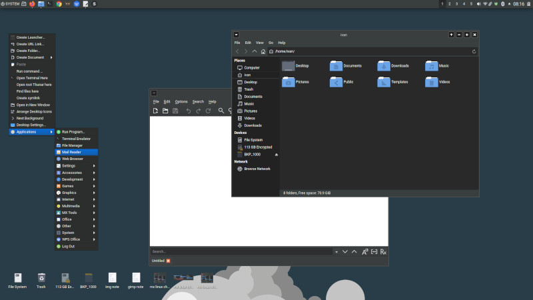This screenshot has height=300, width=533.
Task: Open the Options menu in text editor
Action: [181, 102]
